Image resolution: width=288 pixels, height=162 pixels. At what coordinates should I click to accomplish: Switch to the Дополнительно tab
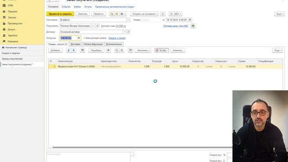tap(114, 44)
